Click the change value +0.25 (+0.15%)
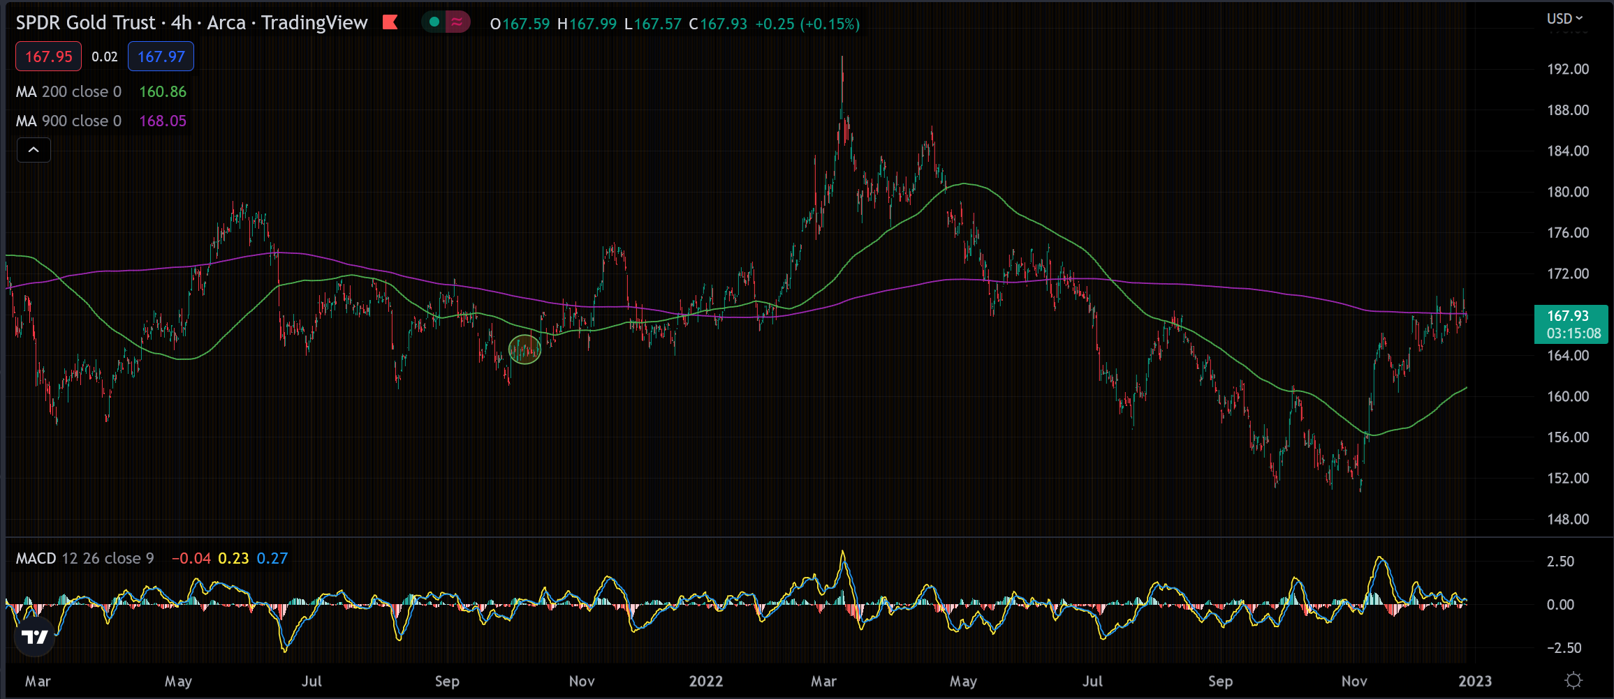 click(807, 24)
